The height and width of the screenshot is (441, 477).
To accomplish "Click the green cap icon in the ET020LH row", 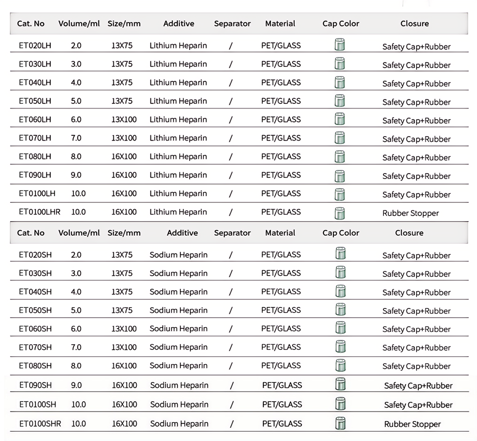I will (x=340, y=45).
